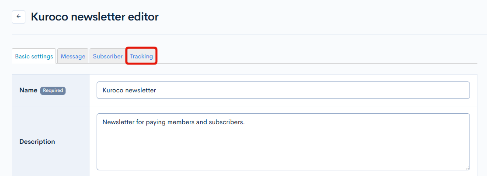Click the Required badge beside Name

click(x=53, y=91)
